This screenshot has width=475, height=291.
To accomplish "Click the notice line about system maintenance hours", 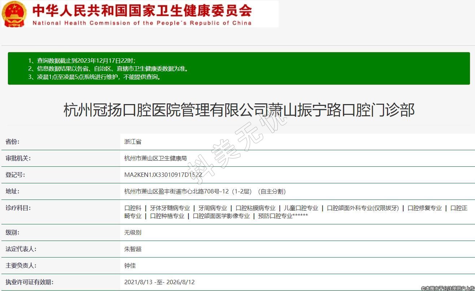I will tap(99, 77).
